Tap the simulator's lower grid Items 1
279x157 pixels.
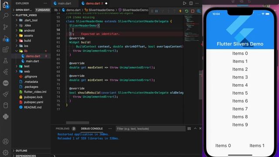coord(257,146)
